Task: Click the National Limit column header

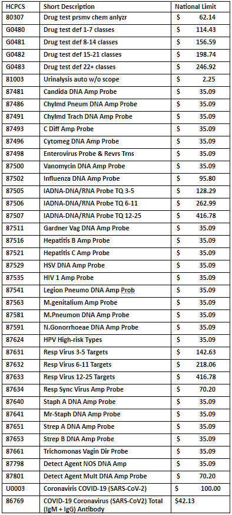Action: pos(200,6)
